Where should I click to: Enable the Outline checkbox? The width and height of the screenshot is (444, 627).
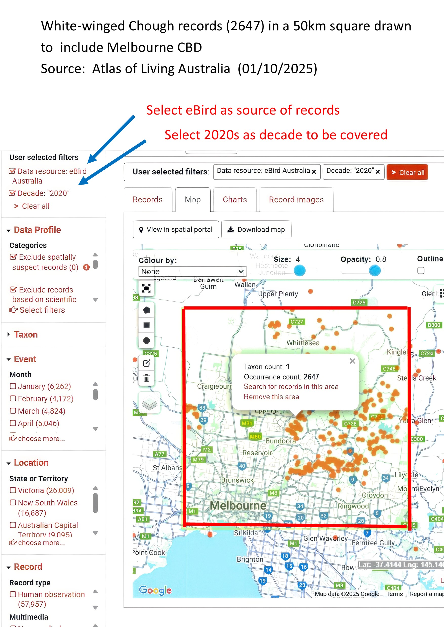(421, 270)
